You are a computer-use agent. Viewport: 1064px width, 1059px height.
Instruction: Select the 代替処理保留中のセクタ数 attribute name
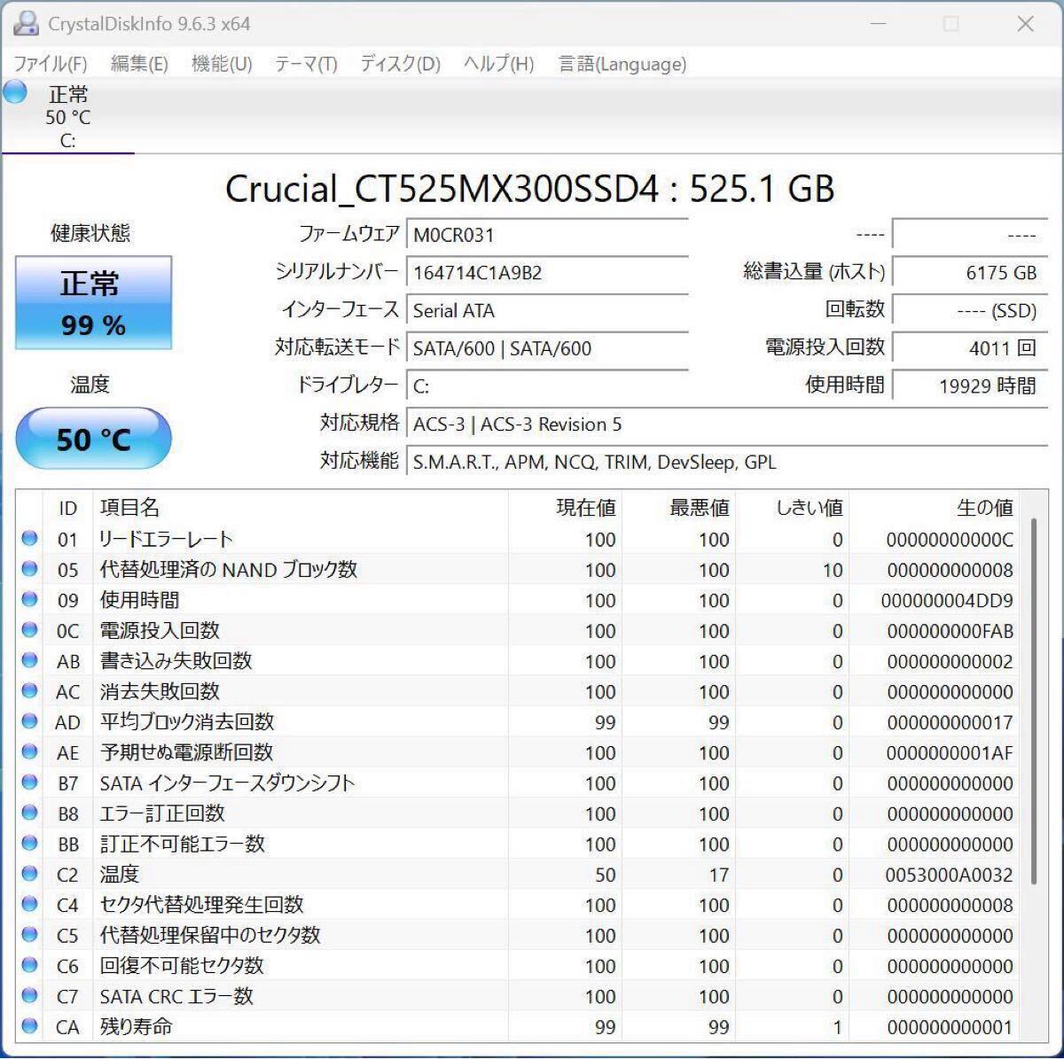(210, 935)
